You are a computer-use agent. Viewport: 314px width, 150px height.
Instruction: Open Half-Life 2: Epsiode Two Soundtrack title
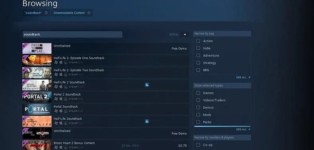pyautogui.click(x=79, y=70)
